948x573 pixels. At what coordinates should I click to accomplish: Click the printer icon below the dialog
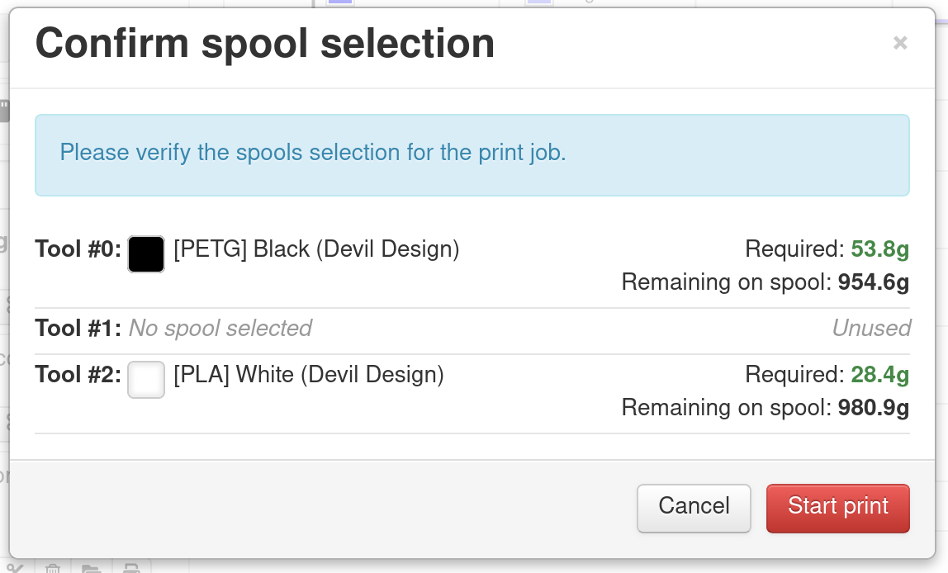[x=130, y=568]
